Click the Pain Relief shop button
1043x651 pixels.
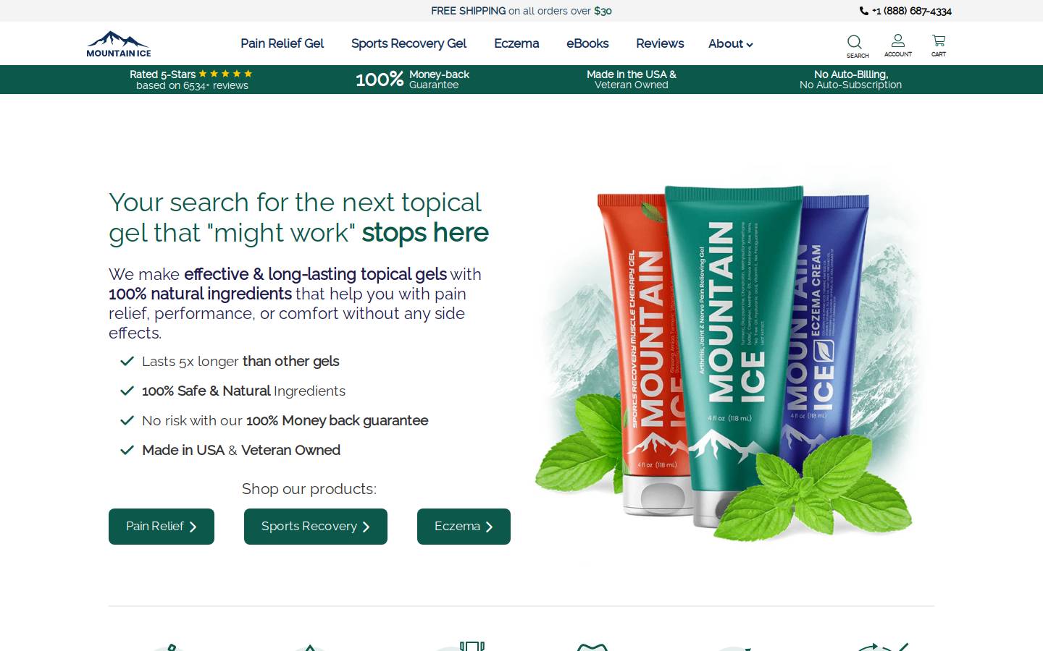pyautogui.click(x=162, y=527)
